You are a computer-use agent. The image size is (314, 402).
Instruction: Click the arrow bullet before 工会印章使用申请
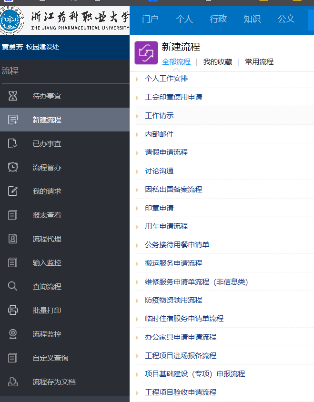pyautogui.click(x=137, y=98)
